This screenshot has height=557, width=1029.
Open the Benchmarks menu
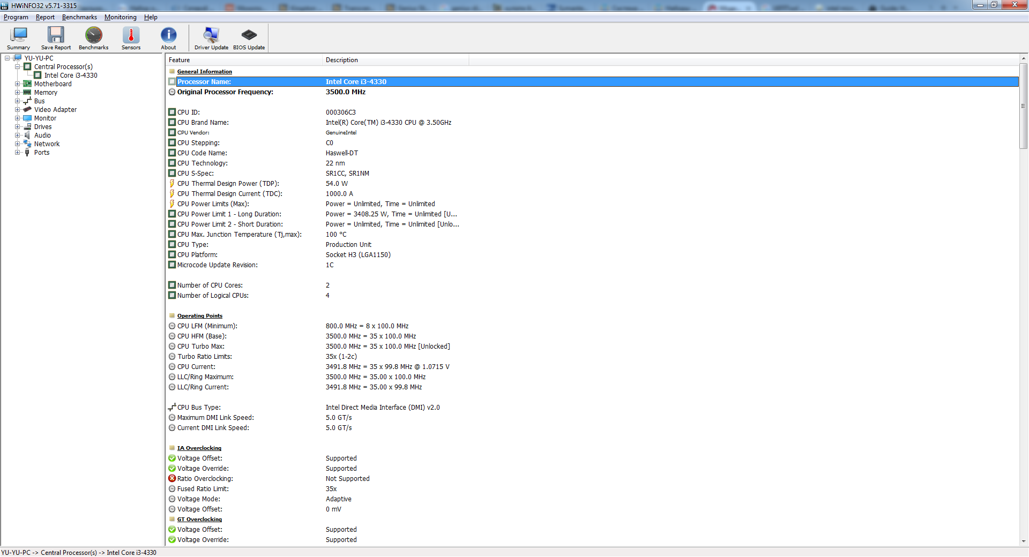tap(79, 17)
